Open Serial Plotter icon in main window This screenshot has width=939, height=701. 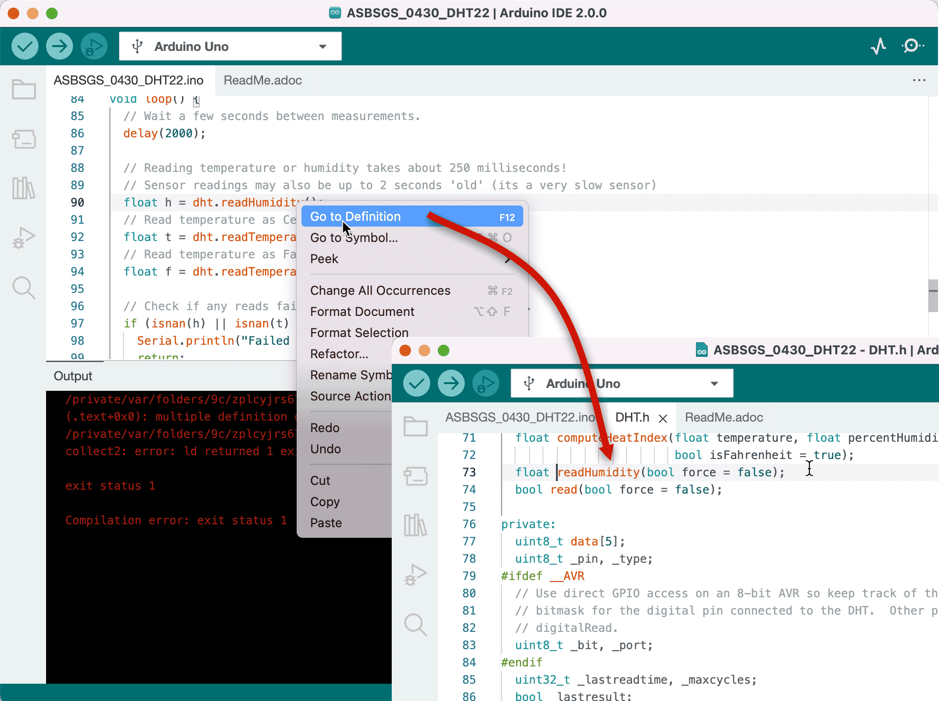(x=879, y=46)
